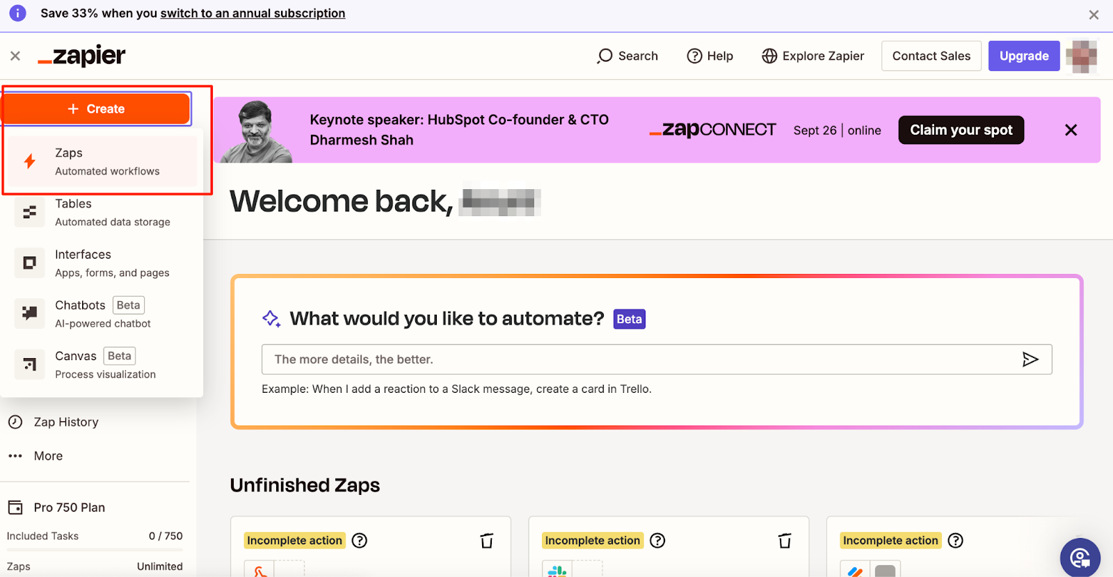
Task: Submit the automation prompt with arrow icon
Action: tap(1030, 359)
